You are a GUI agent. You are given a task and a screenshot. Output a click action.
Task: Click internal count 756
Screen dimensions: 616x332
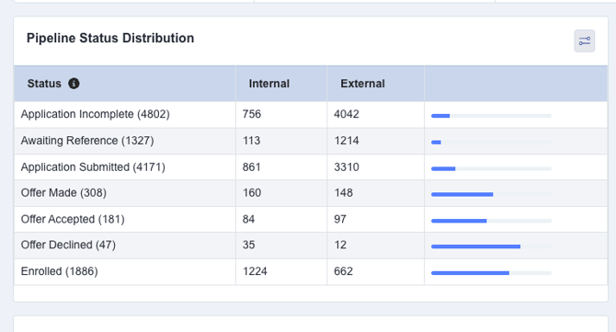251,114
